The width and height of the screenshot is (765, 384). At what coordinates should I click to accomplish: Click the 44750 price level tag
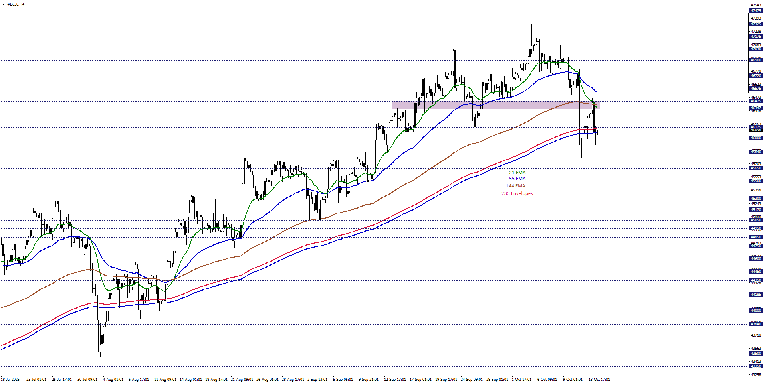[x=756, y=246]
